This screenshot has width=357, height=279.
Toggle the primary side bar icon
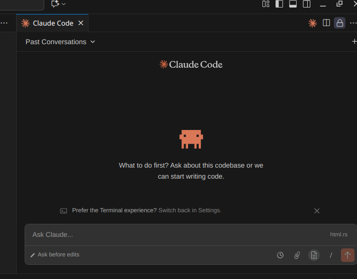tap(279, 4)
